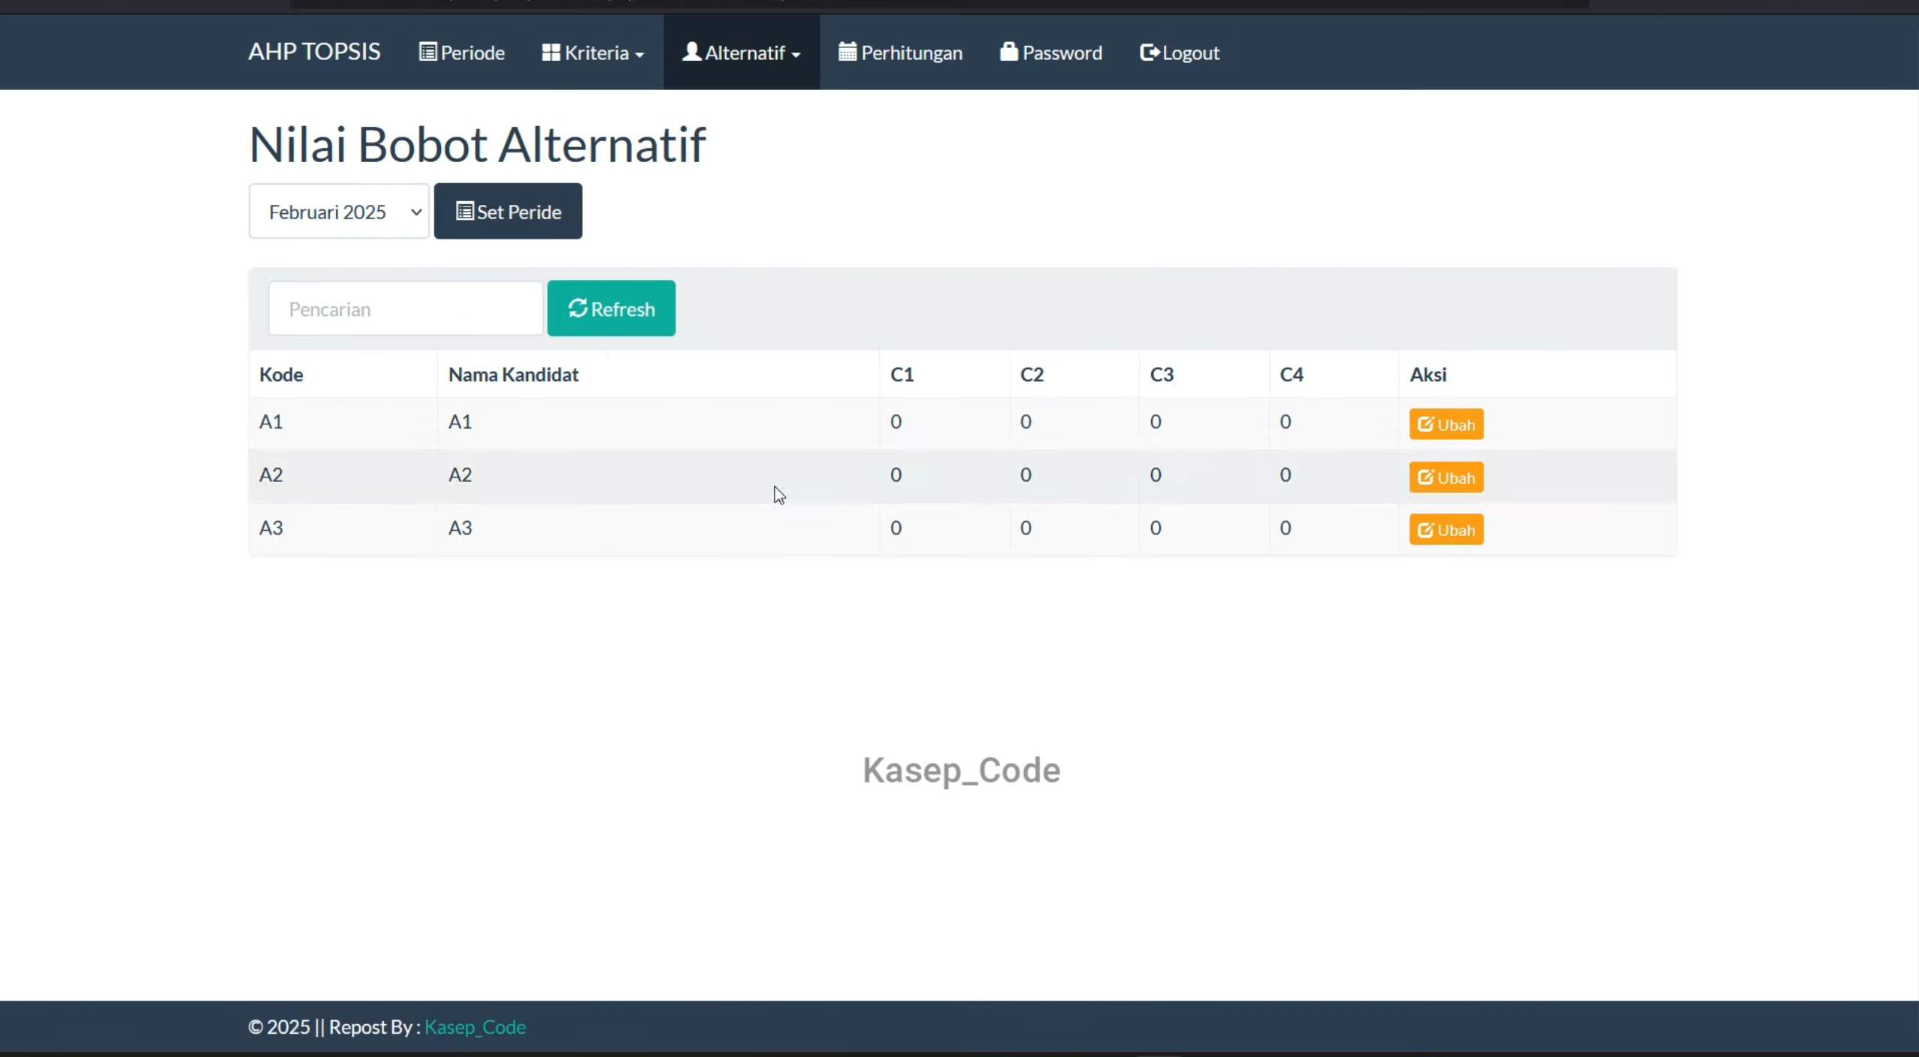Expand the Alternatif dropdown caret

[x=796, y=55]
